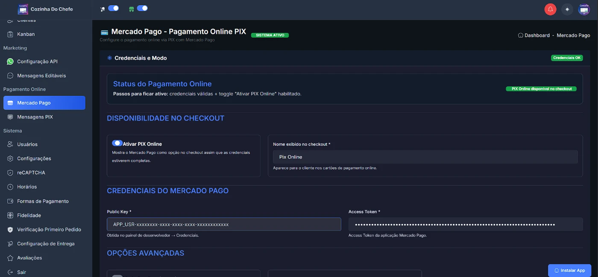Click the WhatsApp icon beside Configuração API
598x277 pixels.
10,62
